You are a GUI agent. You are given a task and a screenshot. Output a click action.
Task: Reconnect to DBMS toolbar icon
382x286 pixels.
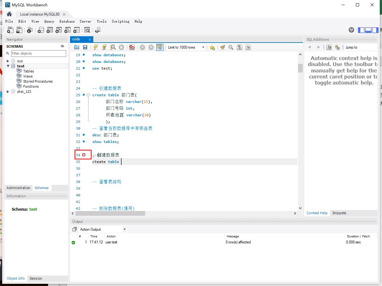[98, 30]
